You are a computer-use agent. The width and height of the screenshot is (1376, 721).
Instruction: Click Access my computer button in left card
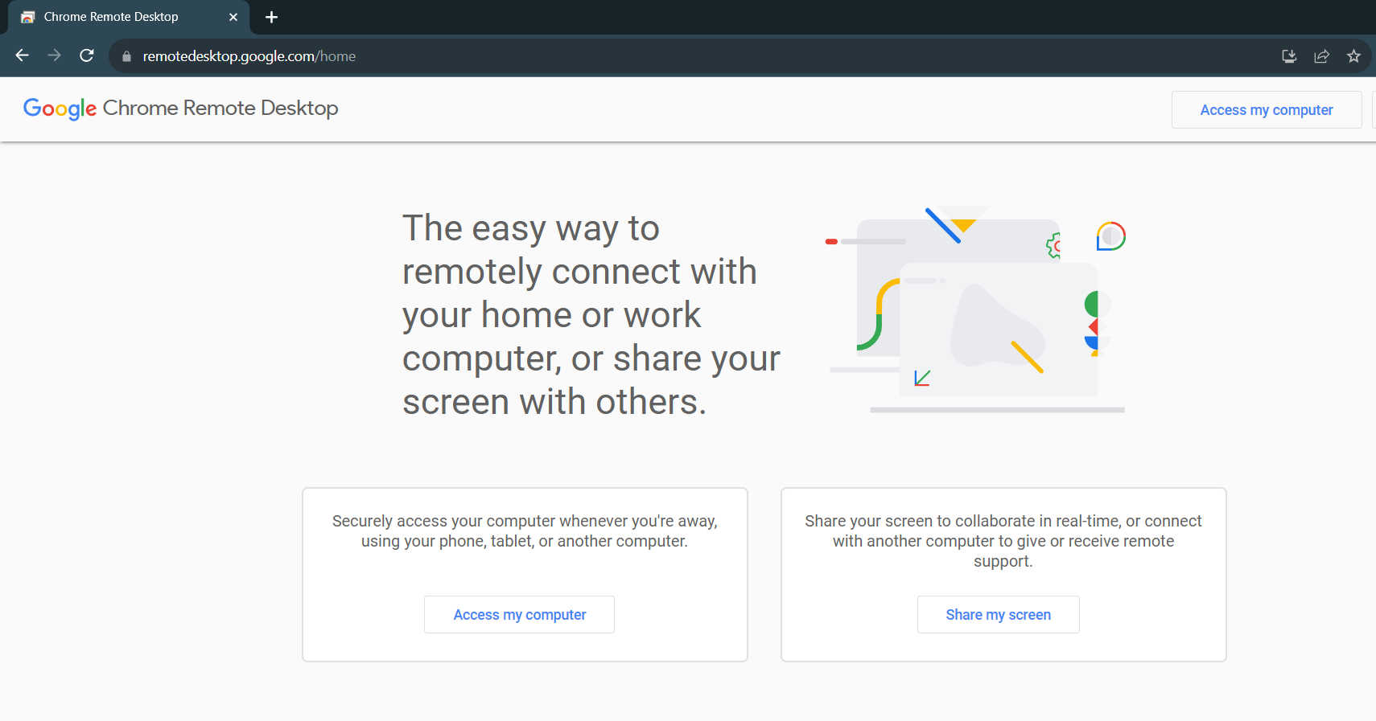520,615
